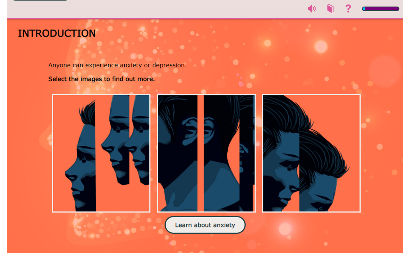
Task: Click the INTRODUCTION heading
Action: [57, 34]
